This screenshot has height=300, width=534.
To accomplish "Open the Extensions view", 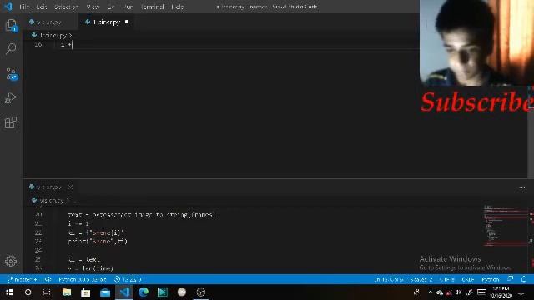I will (11, 122).
